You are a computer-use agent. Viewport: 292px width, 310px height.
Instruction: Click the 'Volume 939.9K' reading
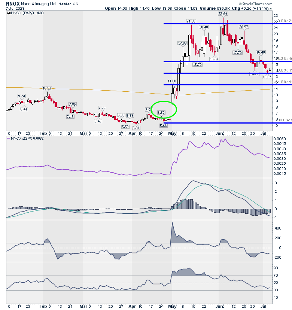pyautogui.click(x=215, y=9)
